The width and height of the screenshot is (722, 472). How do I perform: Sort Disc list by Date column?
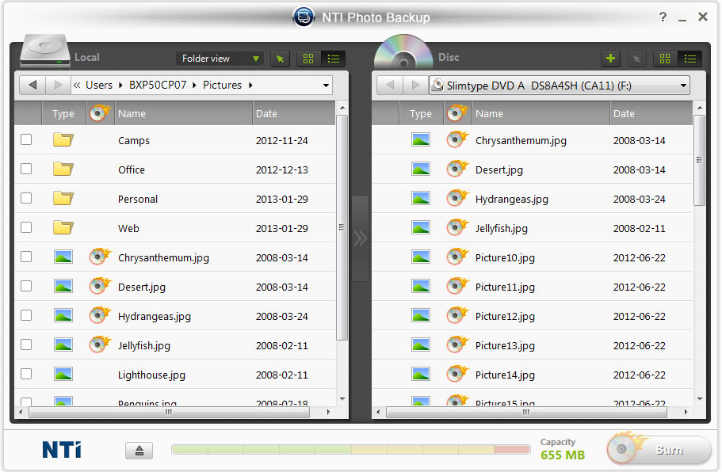click(651, 113)
